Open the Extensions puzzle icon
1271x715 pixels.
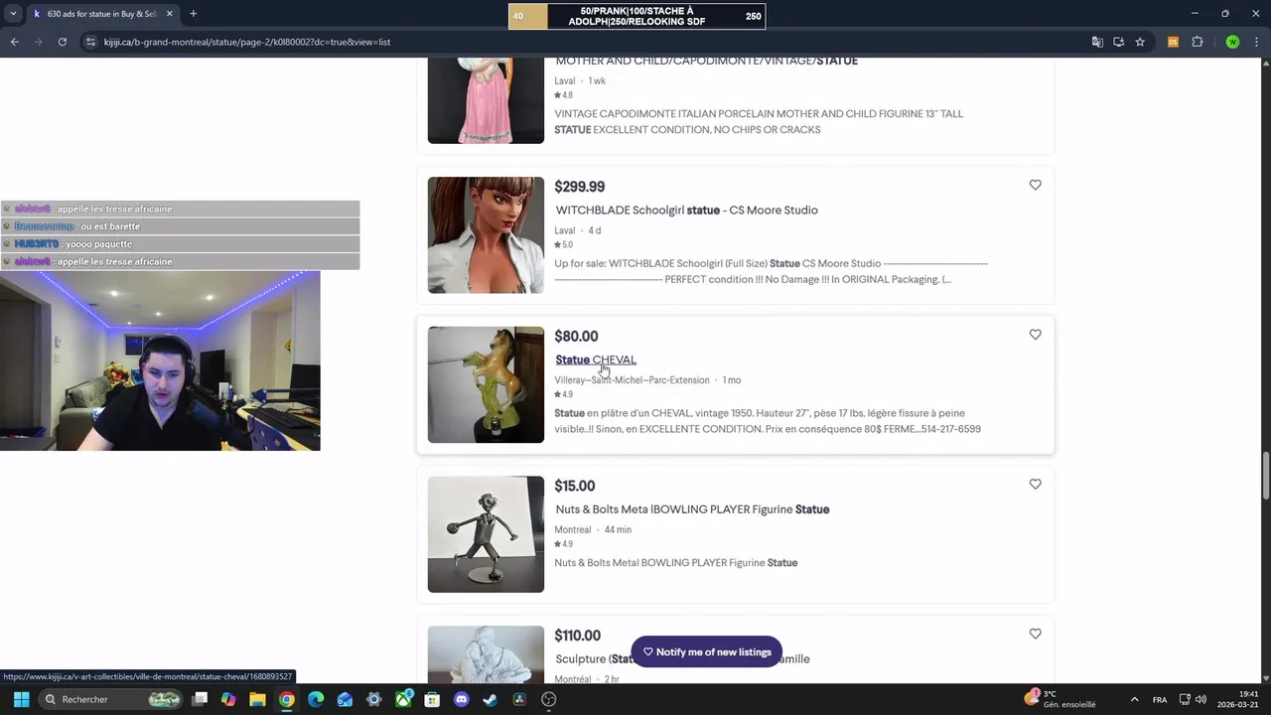(1197, 42)
